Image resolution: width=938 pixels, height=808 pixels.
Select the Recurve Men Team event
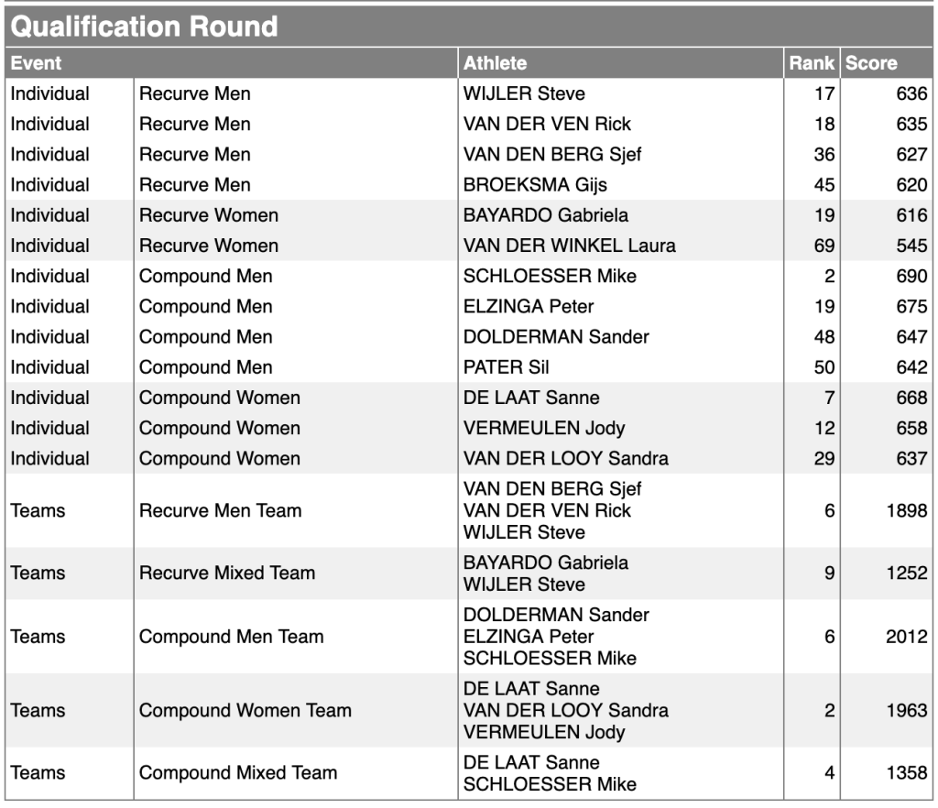click(220, 511)
